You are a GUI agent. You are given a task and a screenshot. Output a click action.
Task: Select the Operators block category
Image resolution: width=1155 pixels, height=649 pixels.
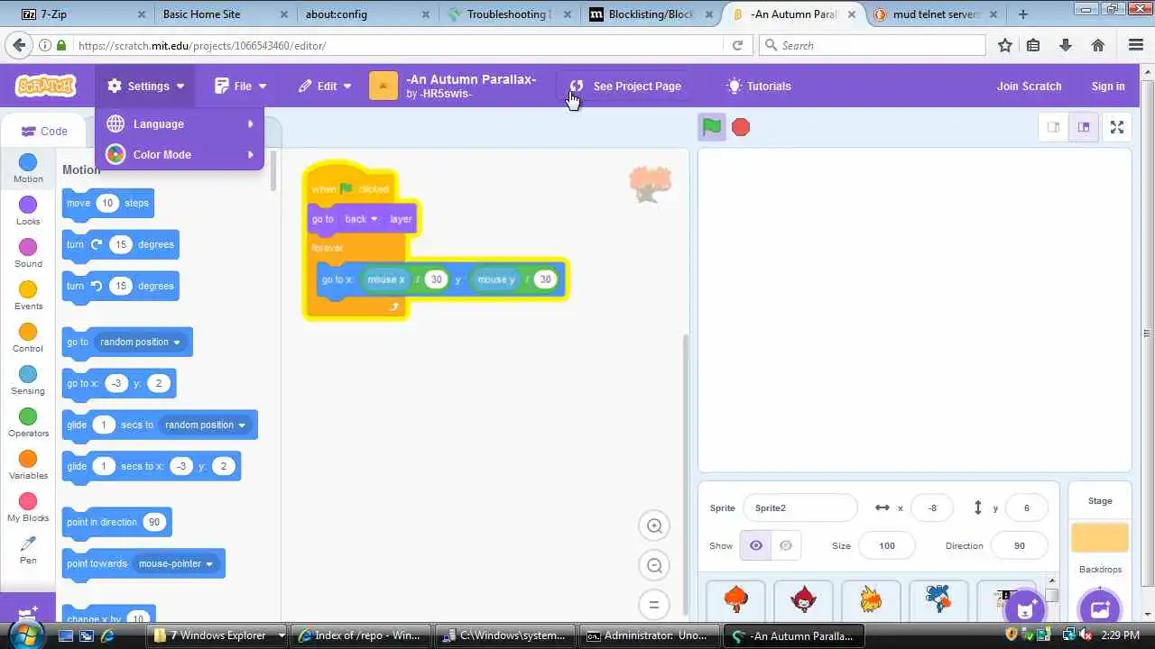click(x=28, y=423)
